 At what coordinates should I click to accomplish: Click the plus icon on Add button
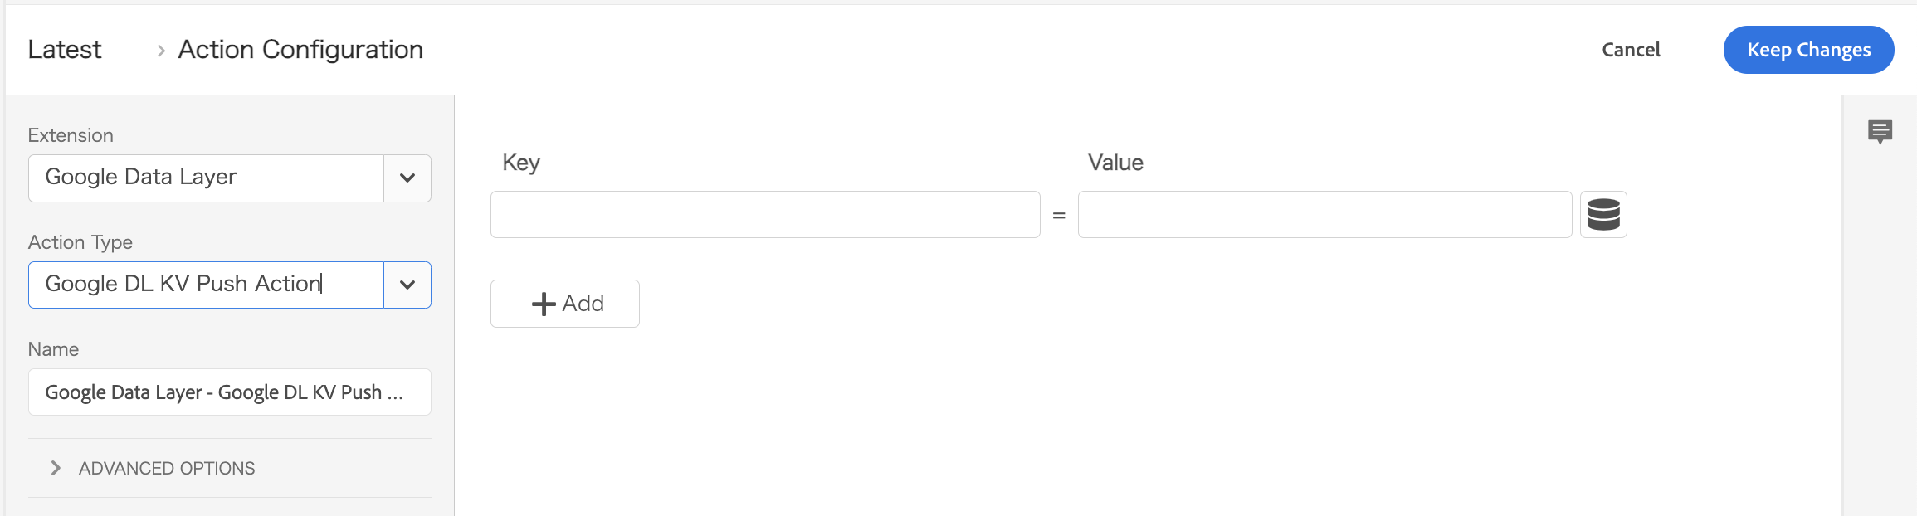click(x=544, y=304)
